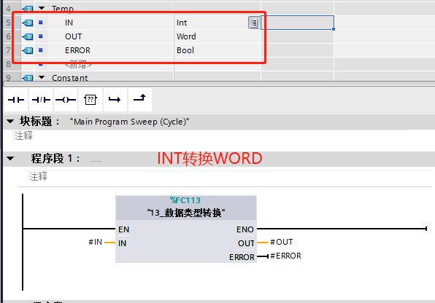Select the %FC113 block header

[185, 200]
